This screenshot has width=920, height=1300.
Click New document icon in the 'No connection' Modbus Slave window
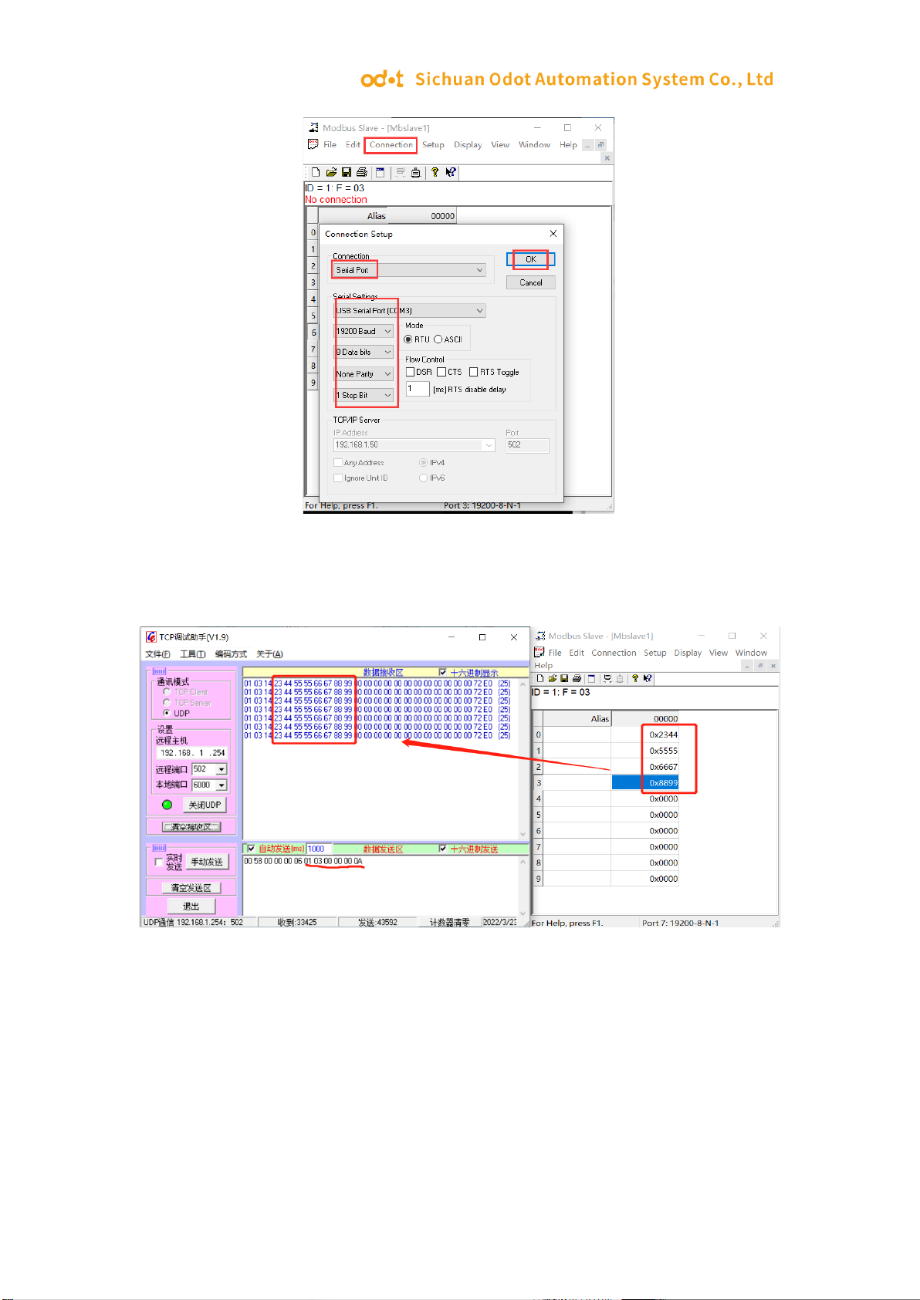coord(316,172)
